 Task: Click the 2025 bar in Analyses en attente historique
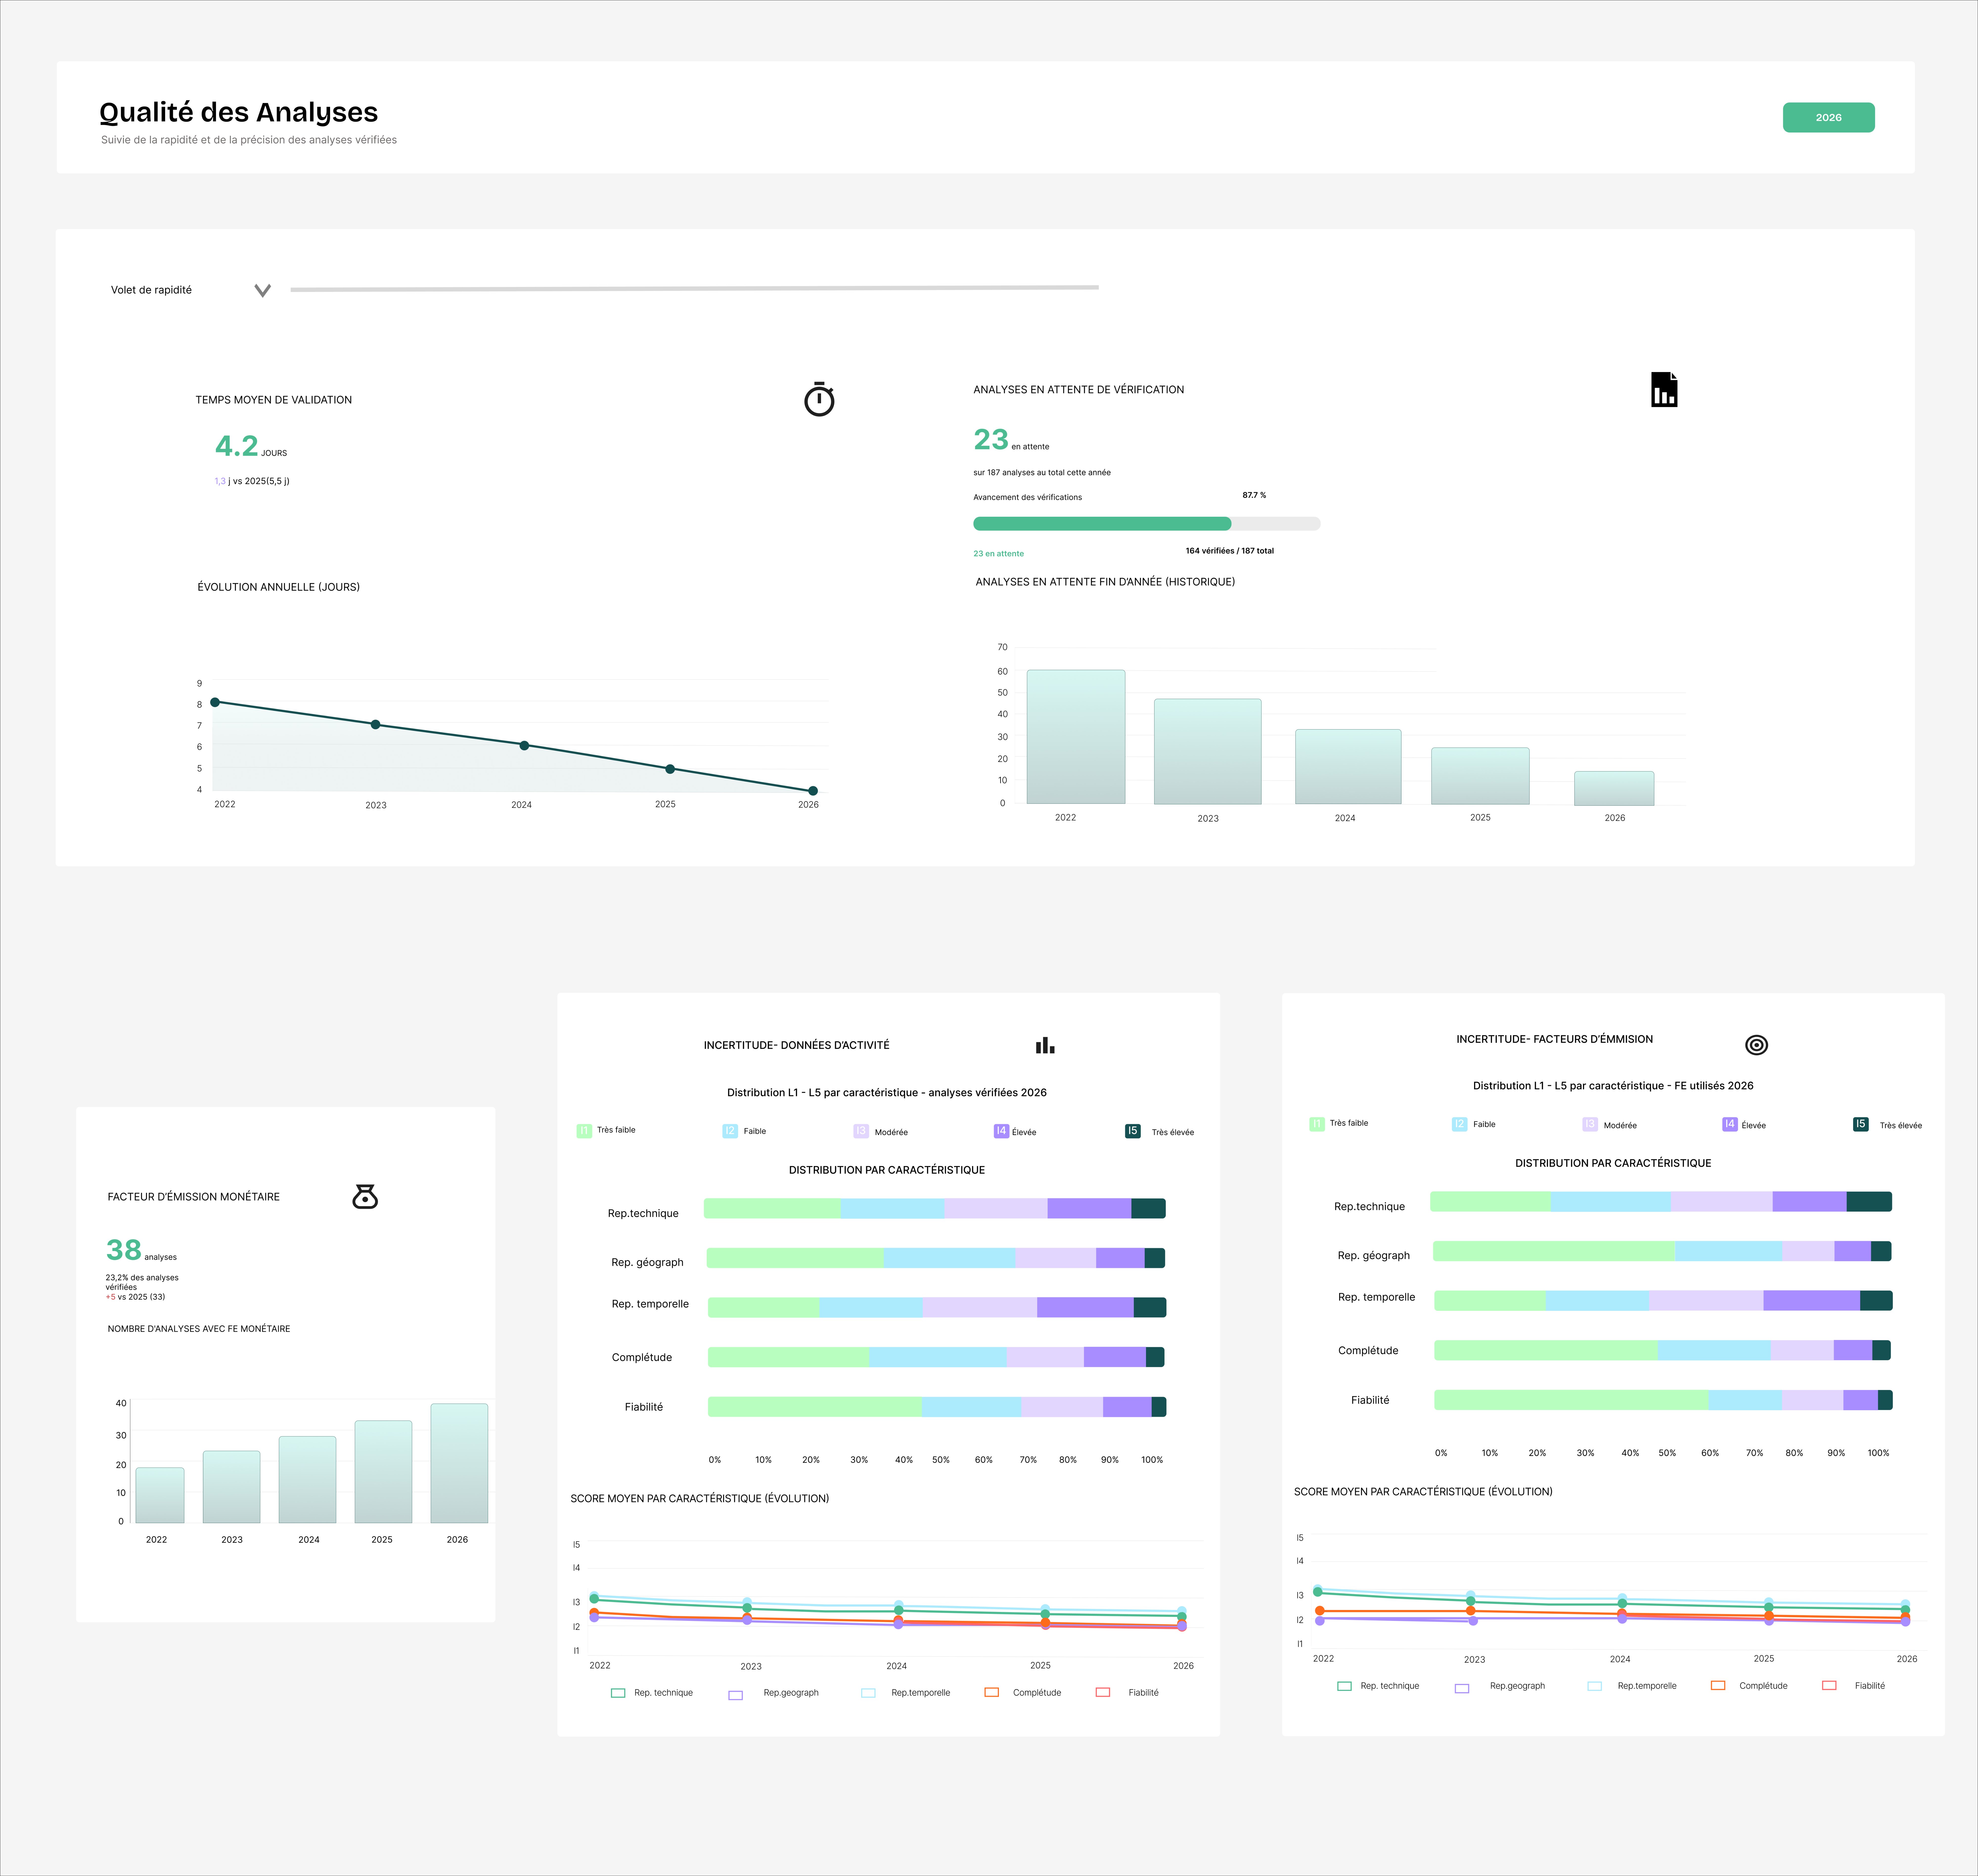tap(1480, 776)
